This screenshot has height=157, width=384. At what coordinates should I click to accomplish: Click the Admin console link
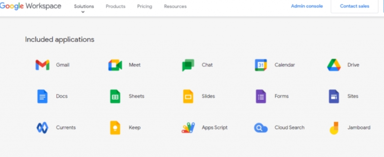coord(307,6)
